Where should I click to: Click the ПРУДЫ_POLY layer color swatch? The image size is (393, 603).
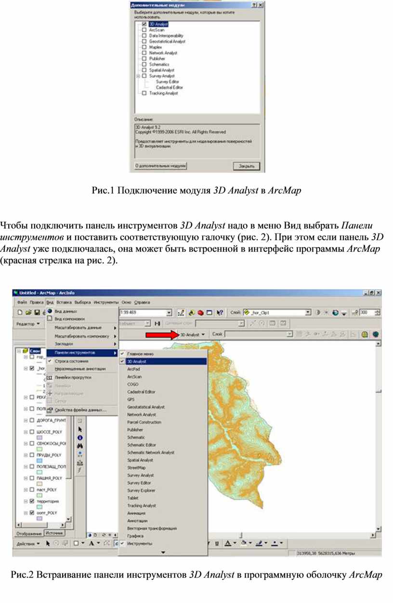(40, 461)
